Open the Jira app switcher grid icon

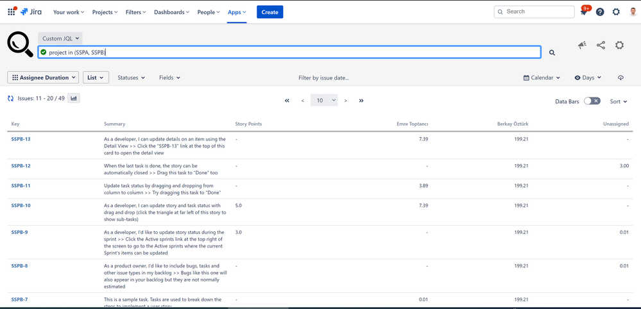point(12,12)
